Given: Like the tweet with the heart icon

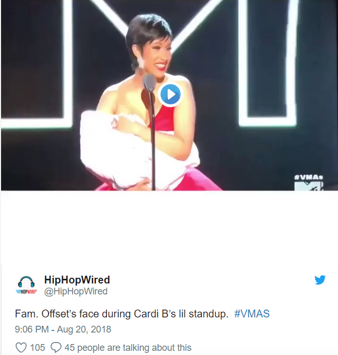Looking at the screenshot, I should (x=21, y=347).
